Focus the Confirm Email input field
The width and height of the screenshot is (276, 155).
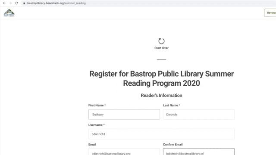(199, 152)
